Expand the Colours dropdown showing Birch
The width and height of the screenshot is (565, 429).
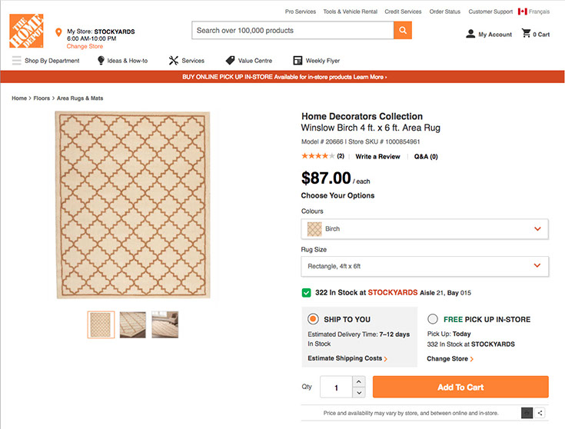pyautogui.click(x=424, y=228)
